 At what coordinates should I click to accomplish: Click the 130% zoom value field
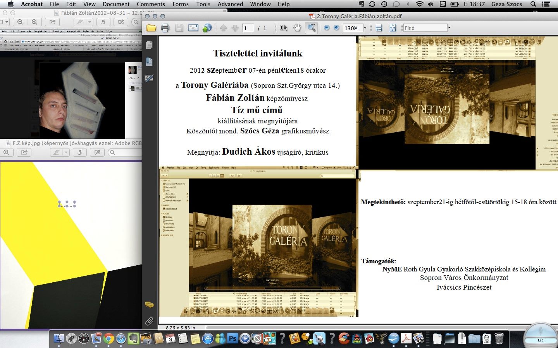(353, 28)
